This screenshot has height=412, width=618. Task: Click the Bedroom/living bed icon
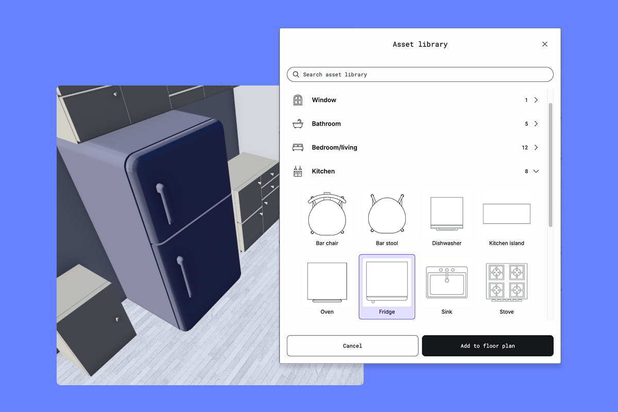(x=298, y=147)
